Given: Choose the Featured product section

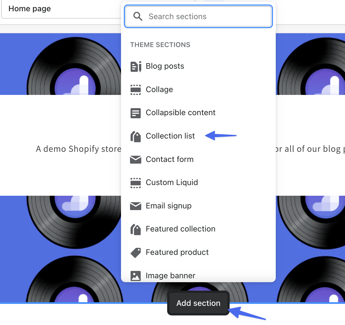Looking at the screenshot, I should [177, 252].
